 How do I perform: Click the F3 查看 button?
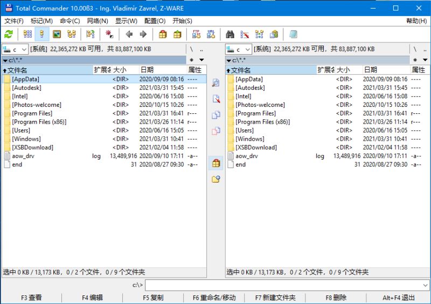tap(31, 298)
